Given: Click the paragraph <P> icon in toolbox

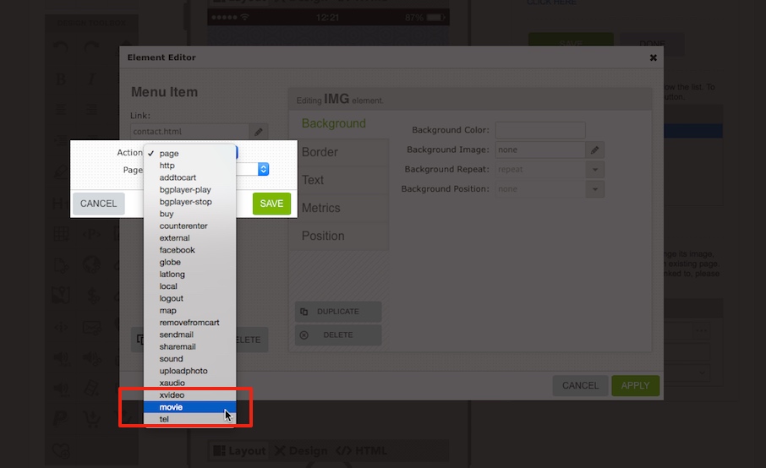Looking at the screenshot, I should [92, 234].
